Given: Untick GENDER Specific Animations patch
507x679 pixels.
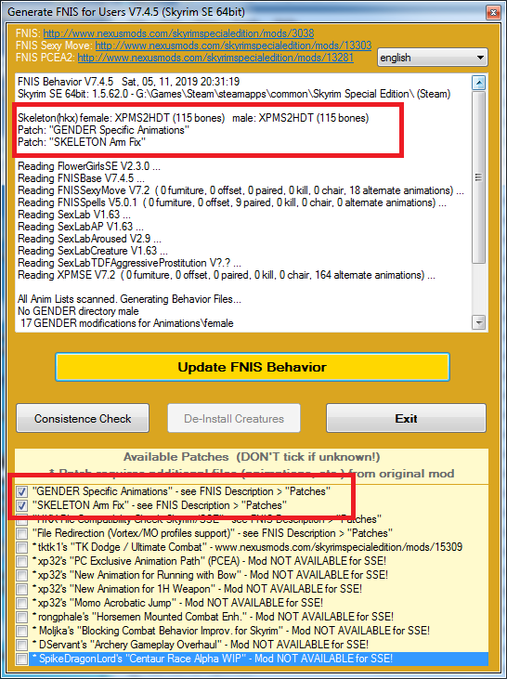Looking at the screenshot, I should tap(21, 491).
